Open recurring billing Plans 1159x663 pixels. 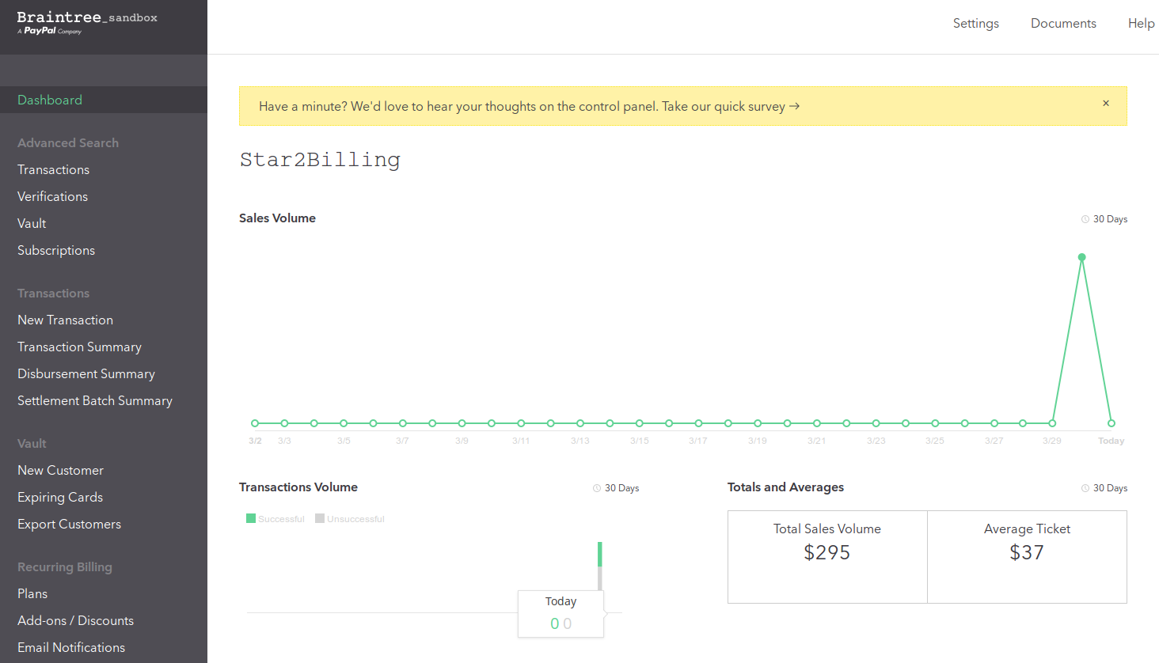coord(32,593)
